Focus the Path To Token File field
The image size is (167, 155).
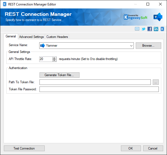point(95,82)
